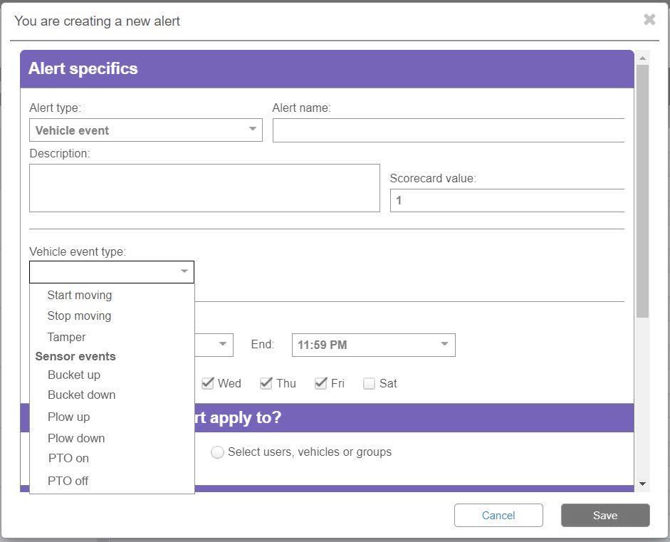670x542 pixels.
Task: Choose the Plow down sensor event
Action: (x=76, y=438)
